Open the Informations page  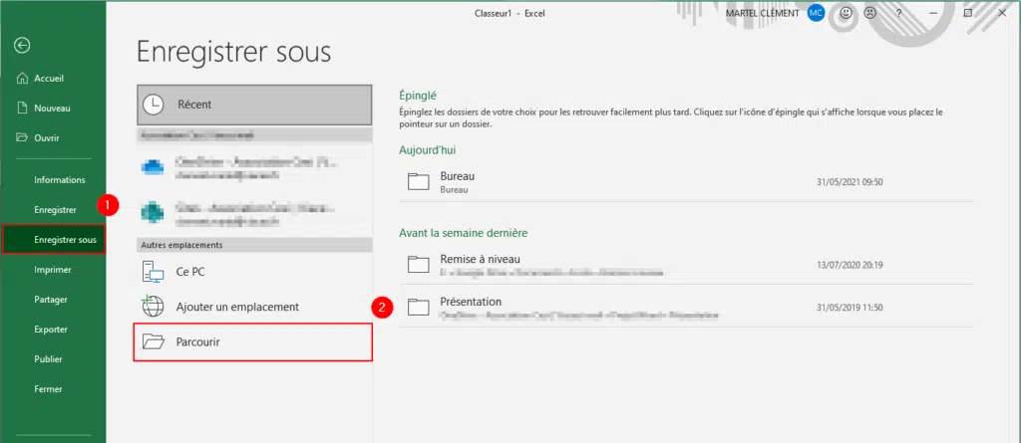[x=60, y=179]
